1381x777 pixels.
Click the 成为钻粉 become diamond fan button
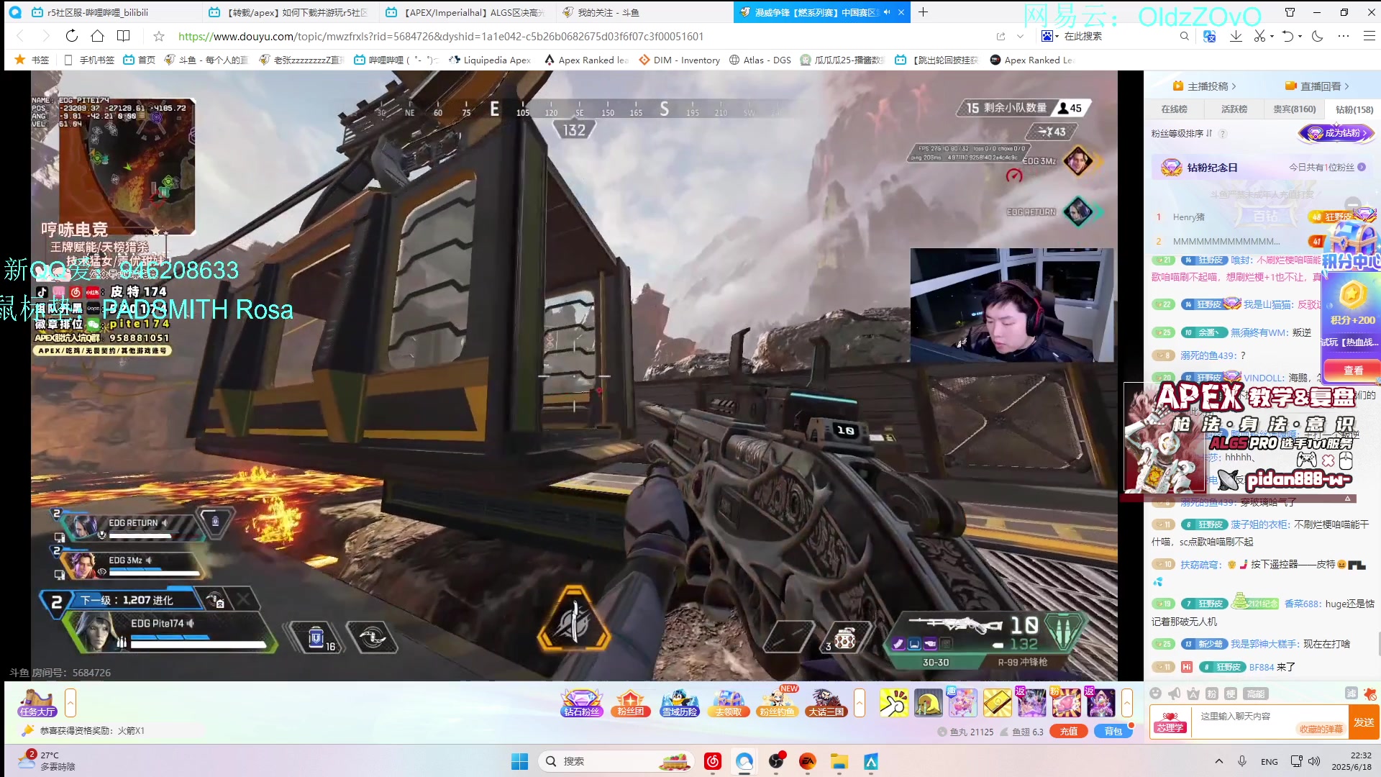(1336, 133)
